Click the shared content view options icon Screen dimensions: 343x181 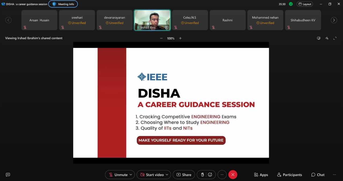(x=319, y=38)
